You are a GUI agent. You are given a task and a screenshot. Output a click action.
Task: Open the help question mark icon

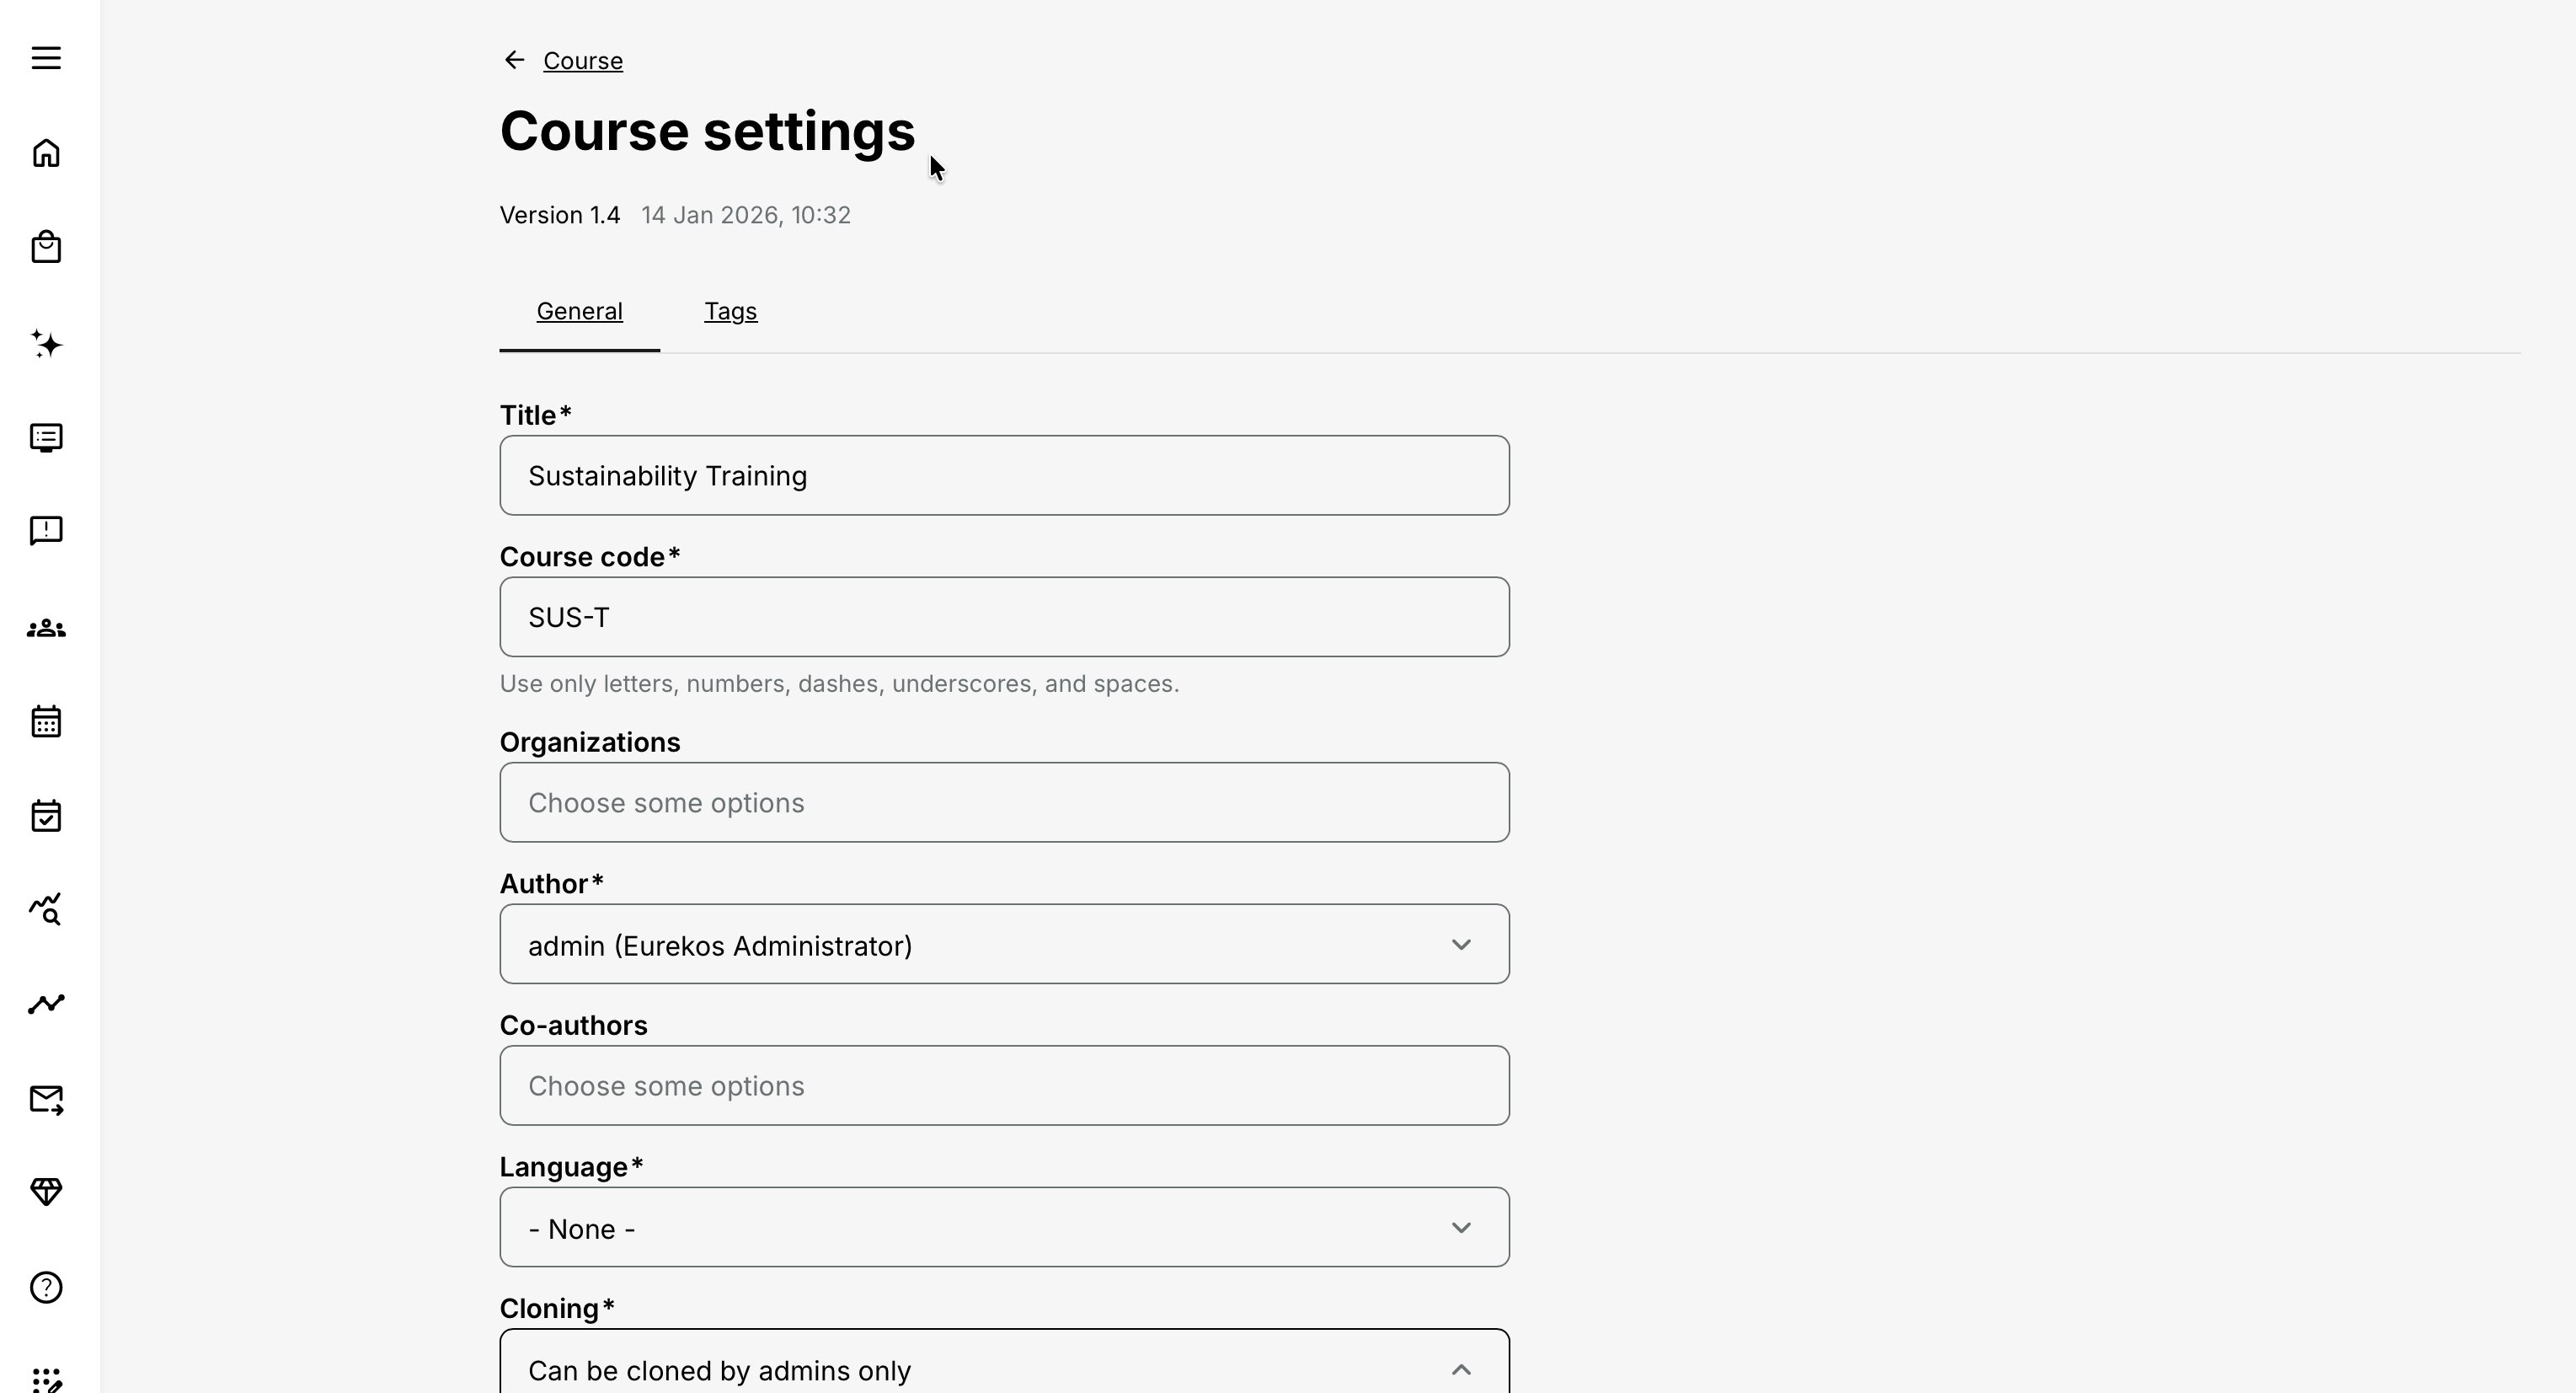click(46, 1287)
